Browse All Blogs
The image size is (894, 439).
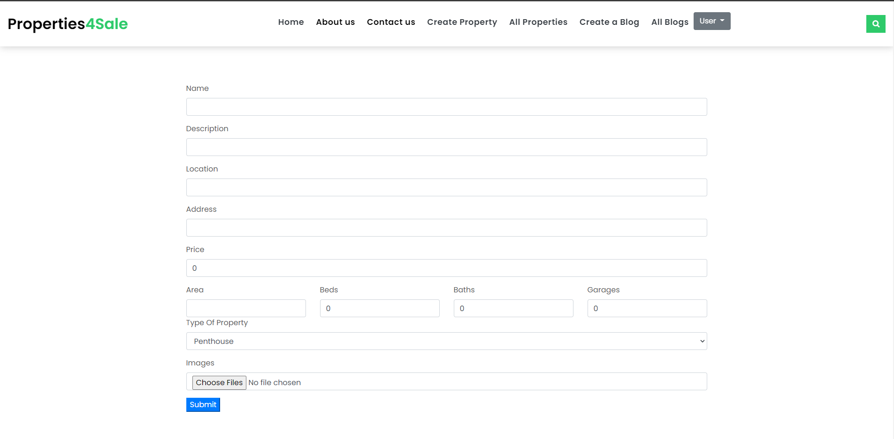(x=670, y=22)
